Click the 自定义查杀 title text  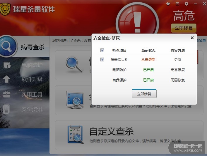click(x=112, y=131)
